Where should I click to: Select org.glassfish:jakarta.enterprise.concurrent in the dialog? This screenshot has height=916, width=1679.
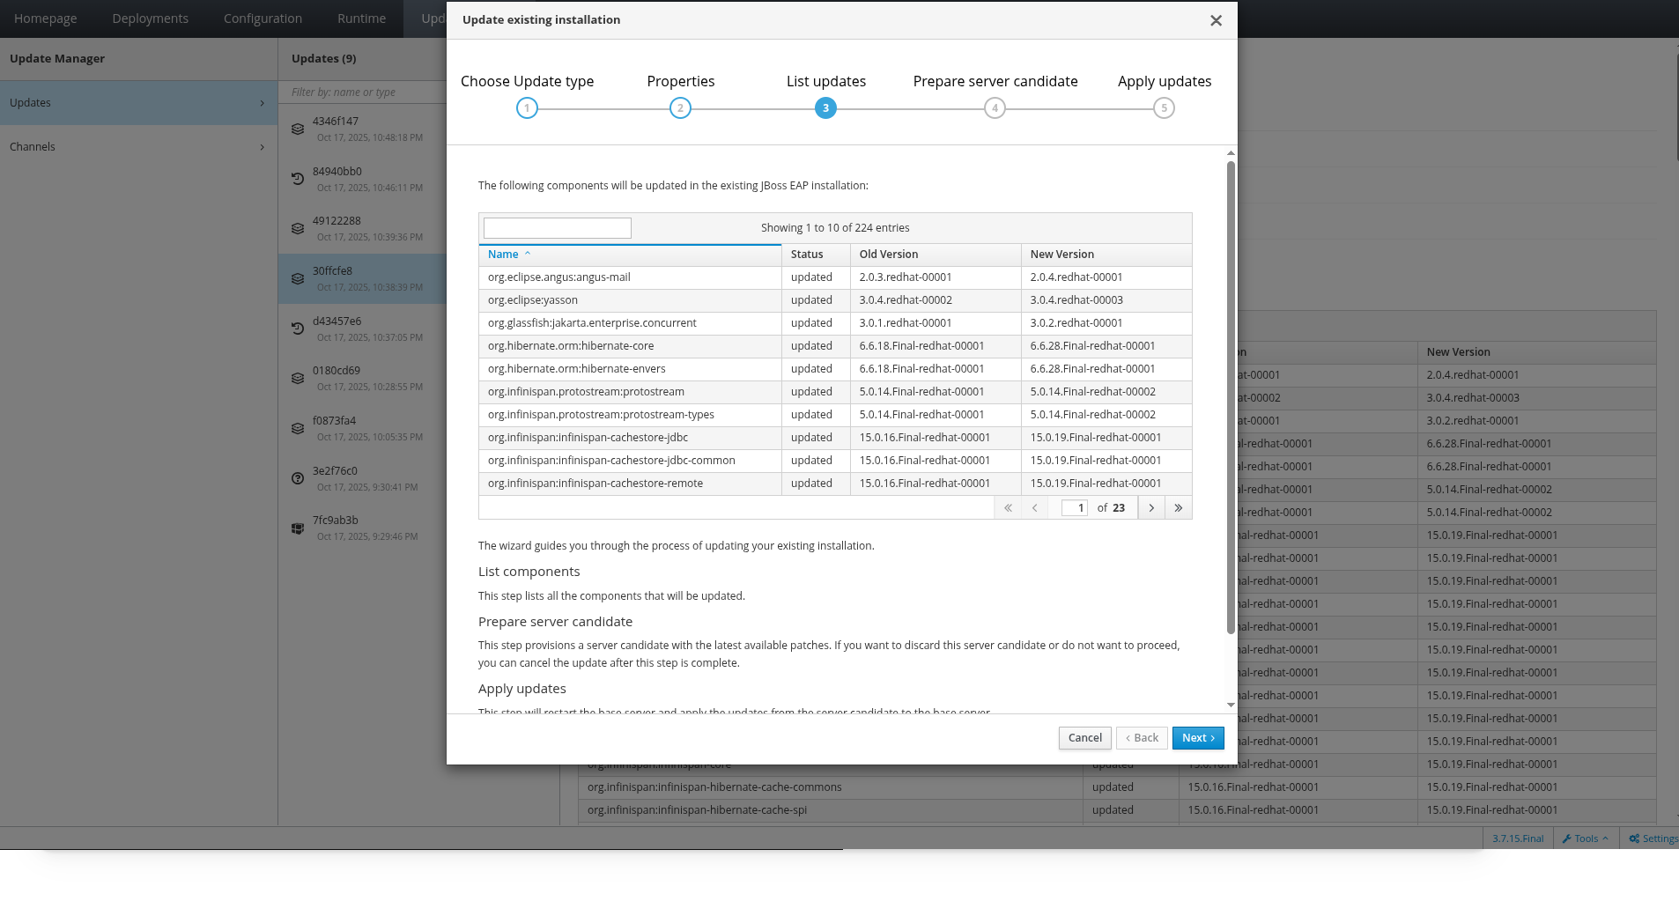592,323
